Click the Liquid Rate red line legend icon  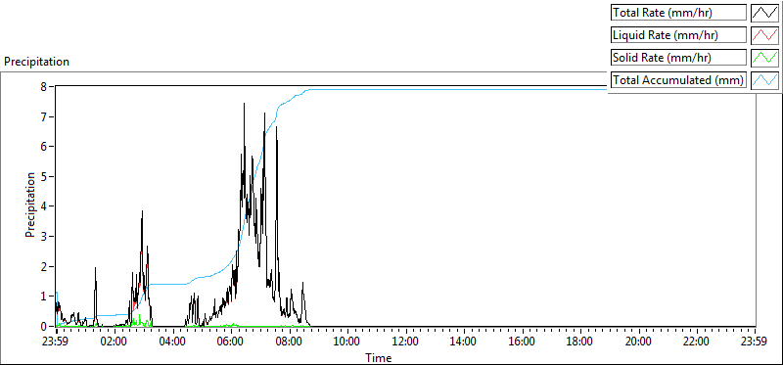pyautogui.click(x=764, y=35)
